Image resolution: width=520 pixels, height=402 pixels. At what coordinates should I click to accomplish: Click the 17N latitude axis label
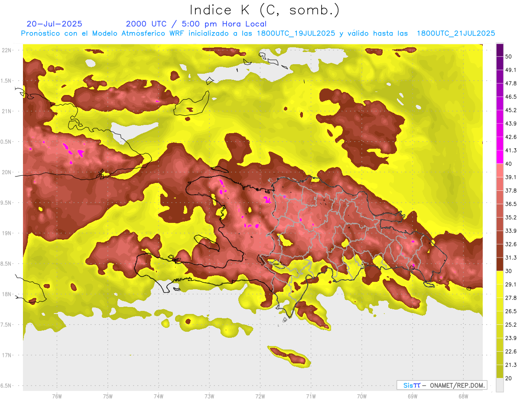pos(7,355)
